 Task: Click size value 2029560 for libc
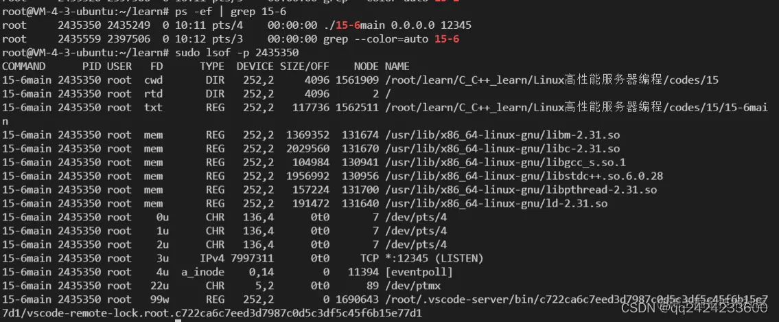[x=308, y=148]
